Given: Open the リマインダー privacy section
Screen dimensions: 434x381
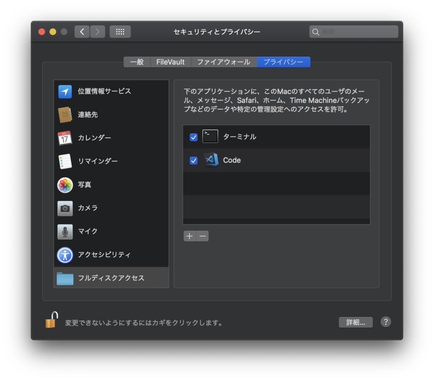Looking at the screenshot, I should 88,161.
